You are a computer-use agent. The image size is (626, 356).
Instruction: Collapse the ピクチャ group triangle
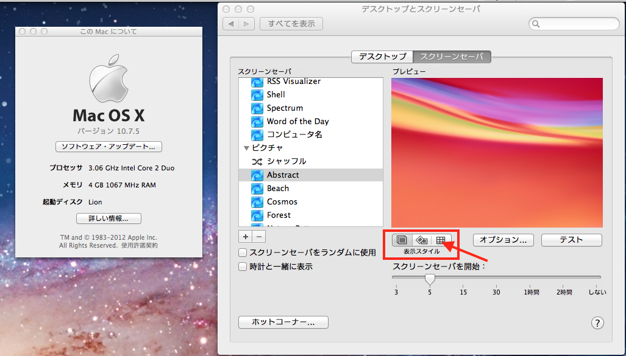[246, 148]
